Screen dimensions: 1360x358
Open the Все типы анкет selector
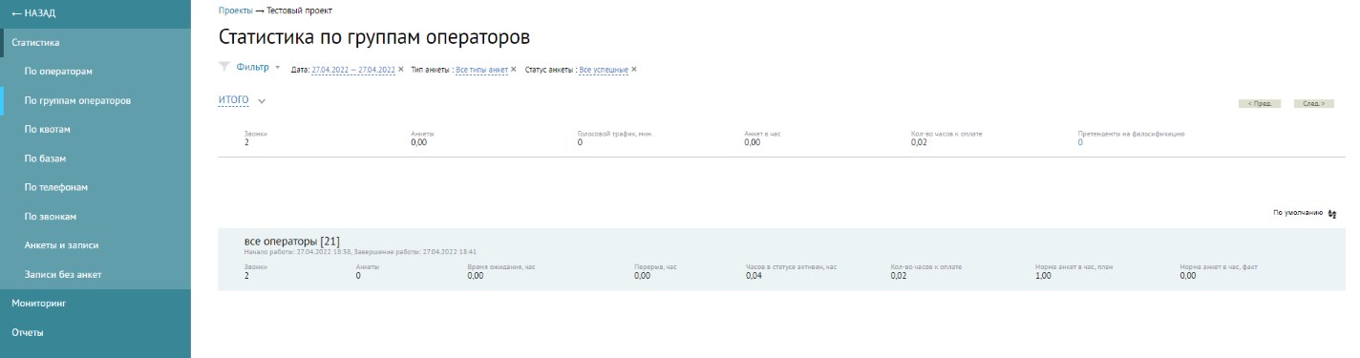coord(482,70)
